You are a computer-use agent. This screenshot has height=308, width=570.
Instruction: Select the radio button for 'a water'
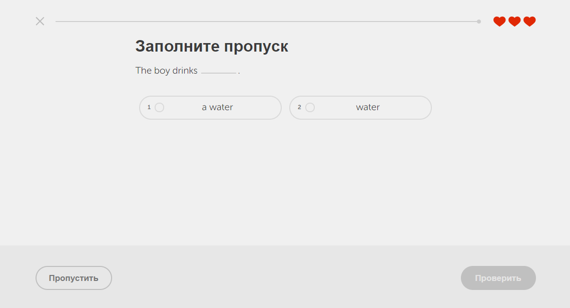159,107
